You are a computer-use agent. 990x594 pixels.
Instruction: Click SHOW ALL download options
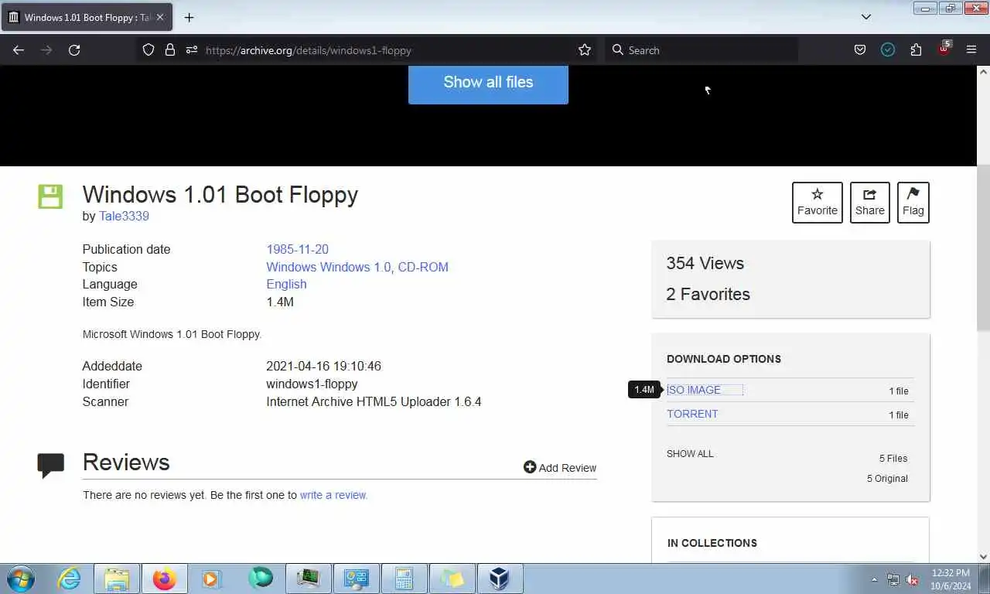690,454
